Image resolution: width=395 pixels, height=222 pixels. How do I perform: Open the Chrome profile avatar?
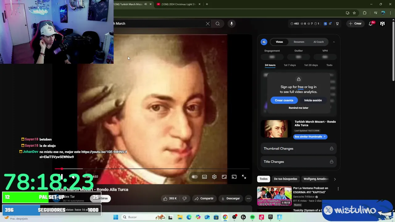tap(383, 13)
